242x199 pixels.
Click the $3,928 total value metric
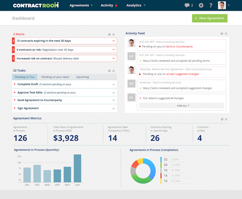66,138
